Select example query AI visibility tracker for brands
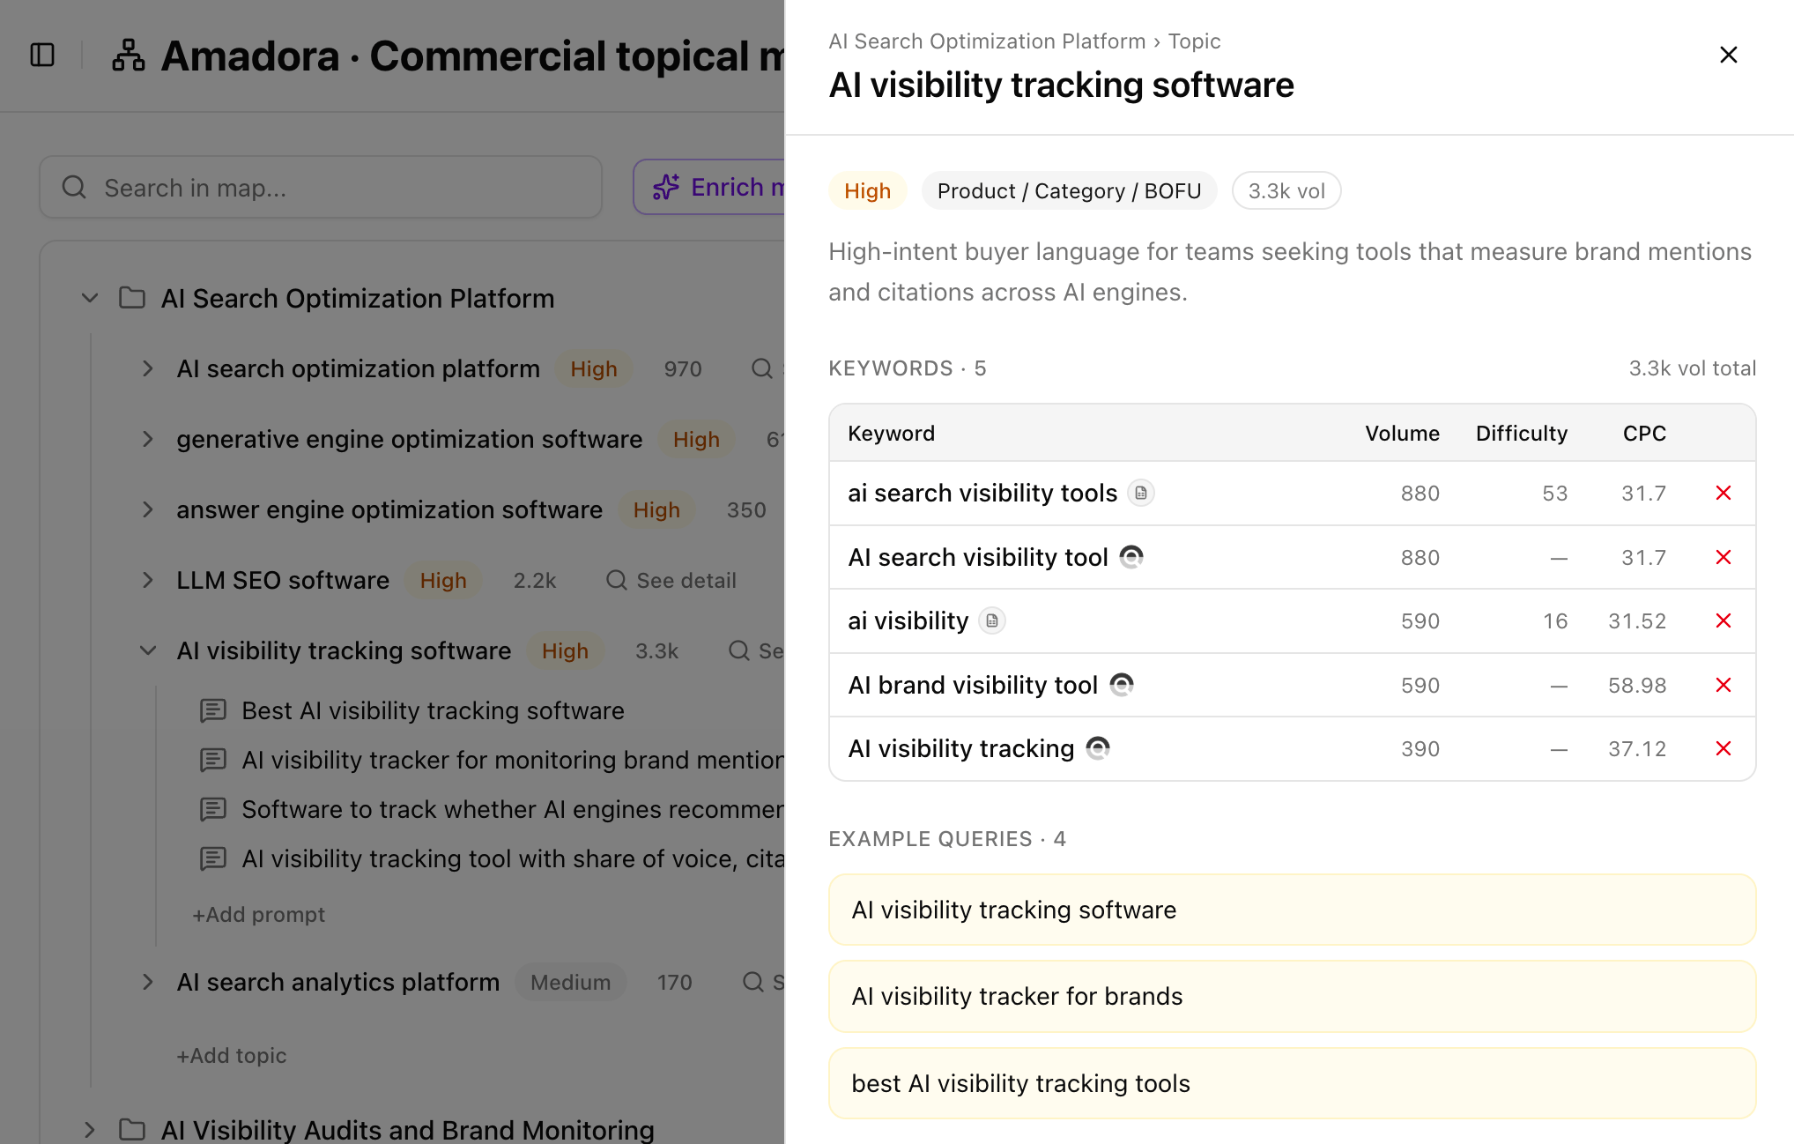The height and width of the screenshot is (1144, 1794). (x=1292, y=996)
